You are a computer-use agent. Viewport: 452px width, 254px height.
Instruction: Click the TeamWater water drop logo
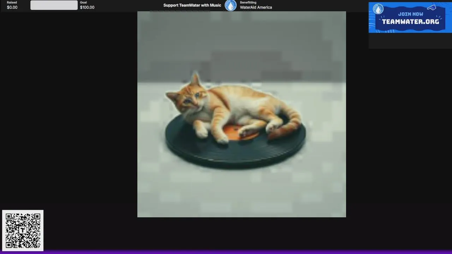pos(231,5)
